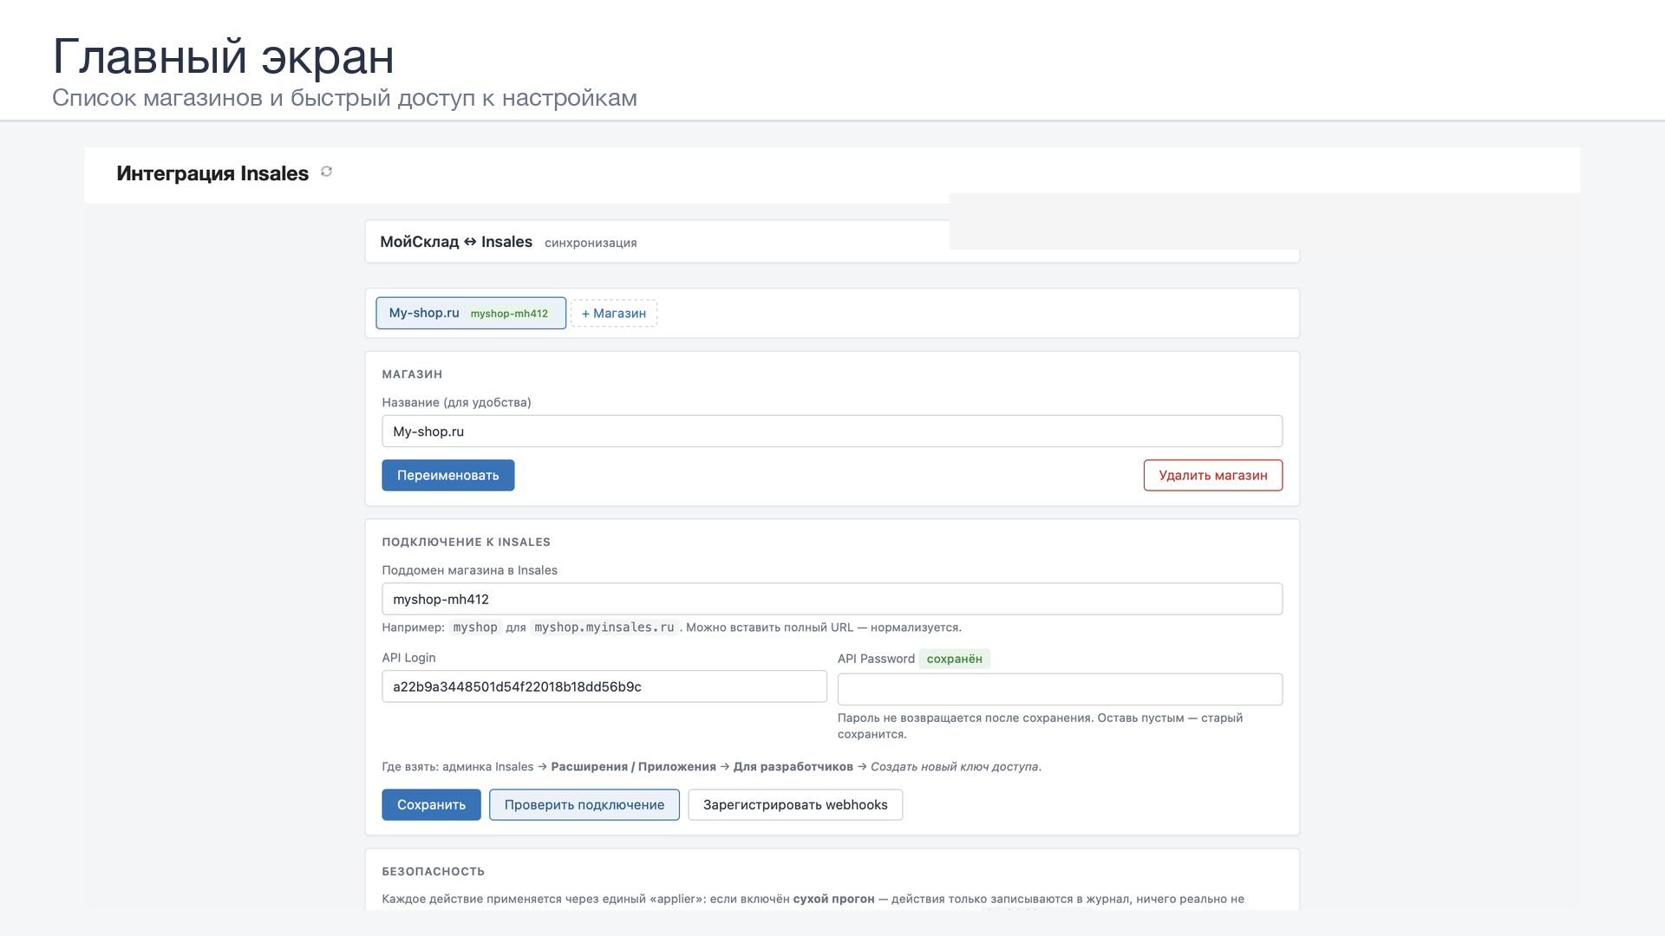Screen dimensions: 1665x936
Task: Click the Создать новый ключ доступа hint text
Action: pyautogui.click(x=955, y=767)
